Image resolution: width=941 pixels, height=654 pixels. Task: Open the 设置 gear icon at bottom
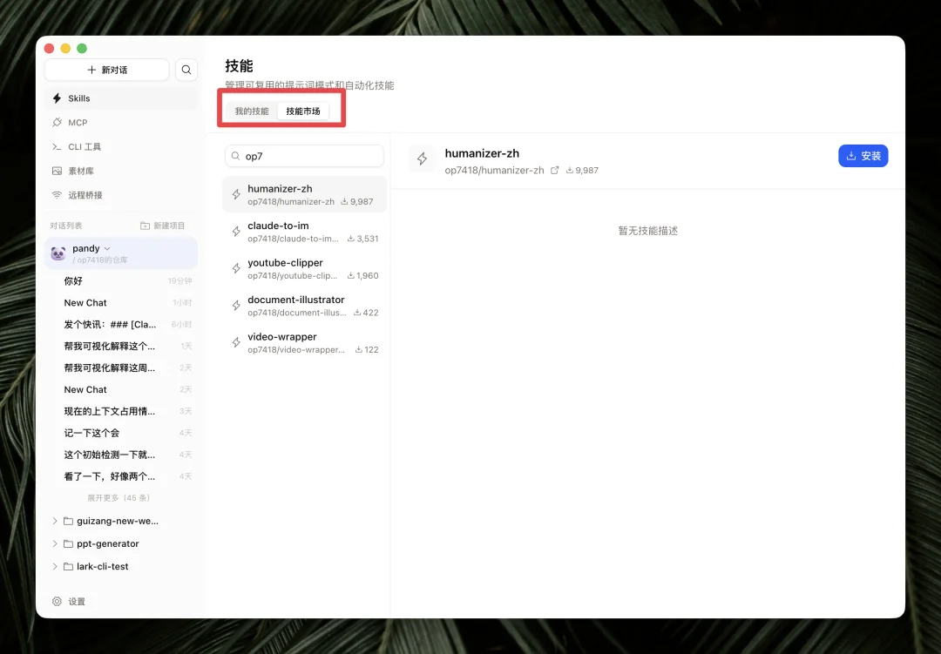pos(58,601)
